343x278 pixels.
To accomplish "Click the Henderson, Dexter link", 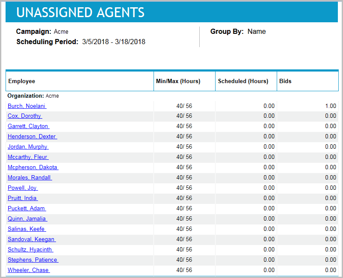I will 32,137.
